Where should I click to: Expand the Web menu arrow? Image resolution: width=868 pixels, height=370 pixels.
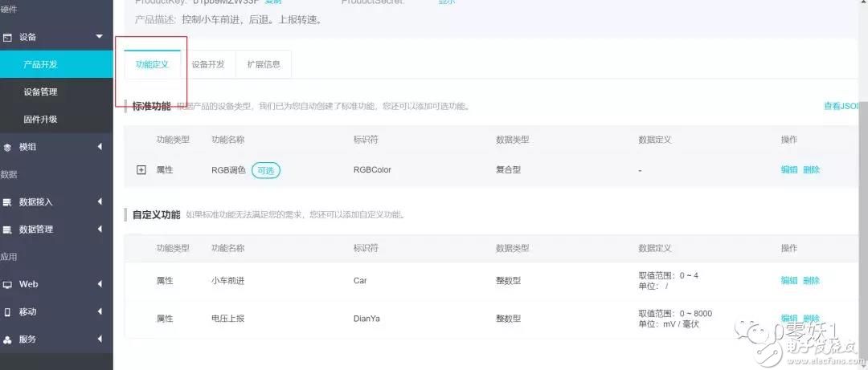pos(100,284)
